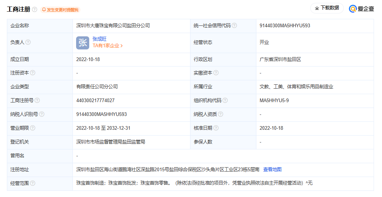Viewport: 382px width, 197px height.
Task: Click business scope text 珠宝首饰制造
Action: tap(90, 183)
